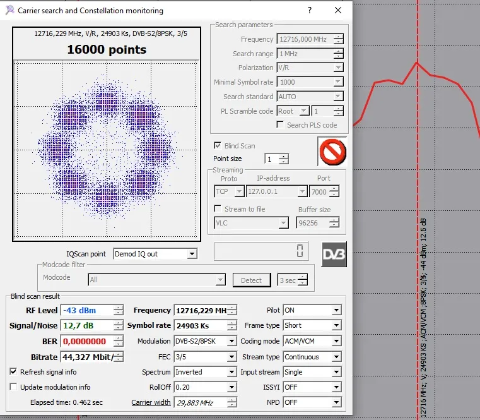Screen dimensions: 480x420
Task: Enable Update modulation info checkbox
Action: (14, 387)
